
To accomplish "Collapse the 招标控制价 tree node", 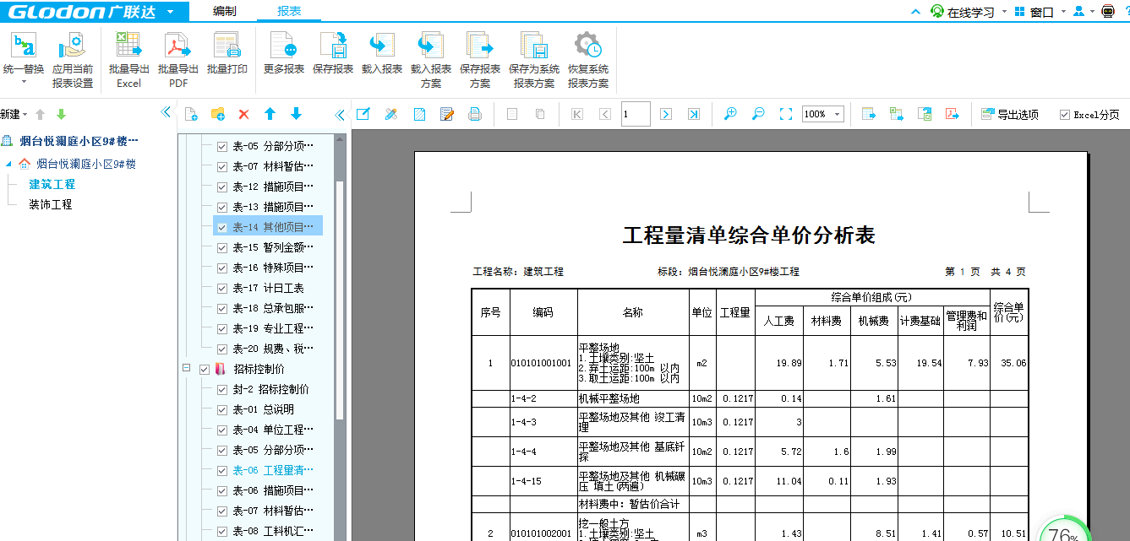I will point(186,369).
